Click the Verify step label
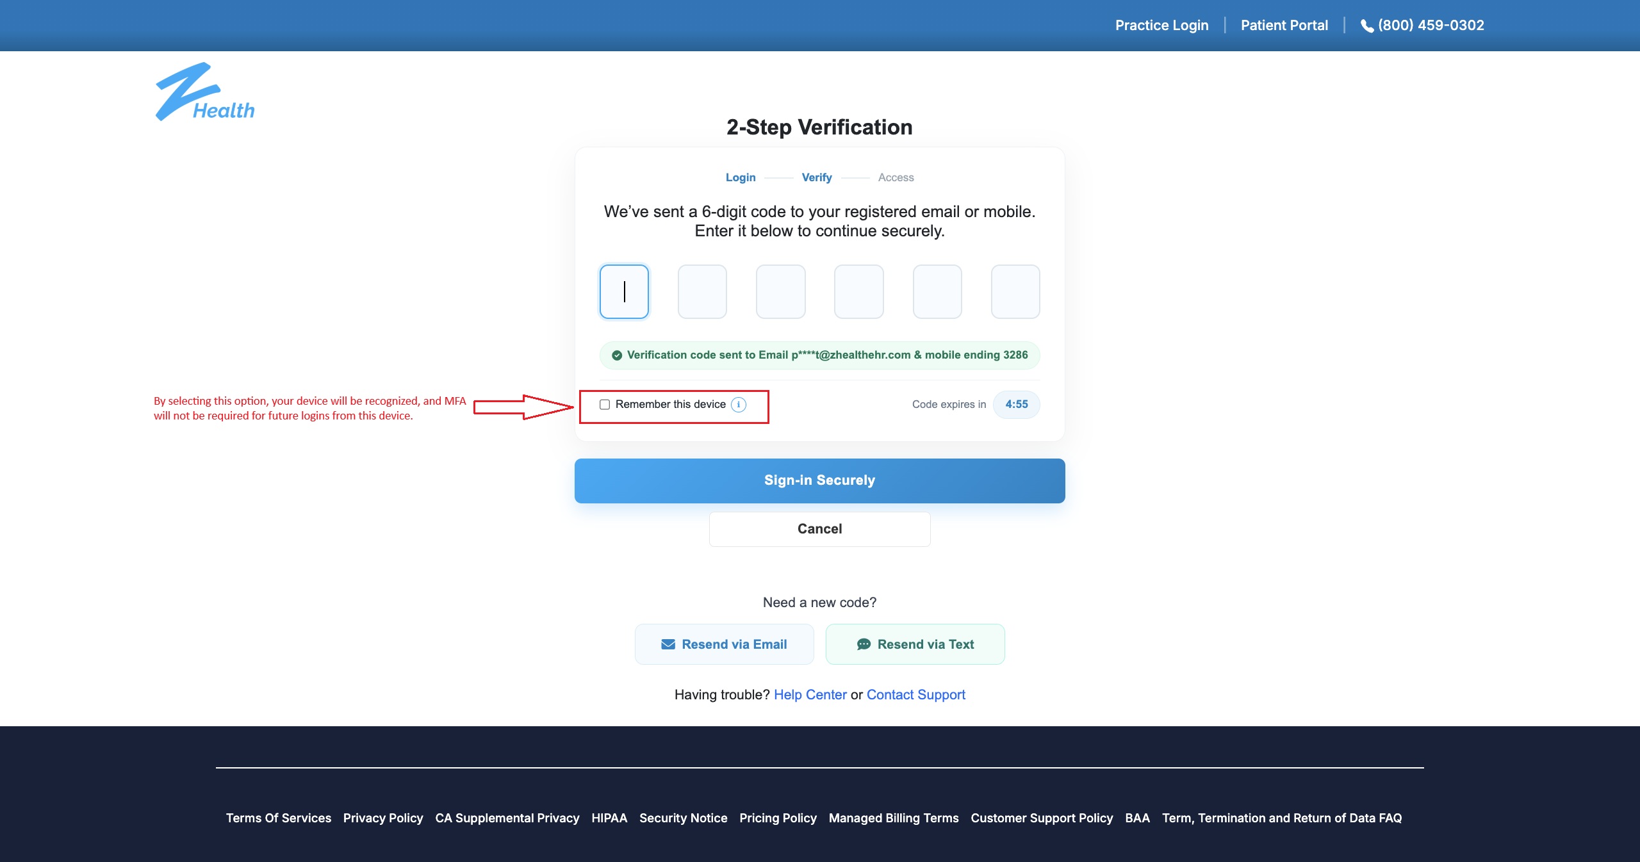Viewport: 1640px width, 862px height. [816, 177]
